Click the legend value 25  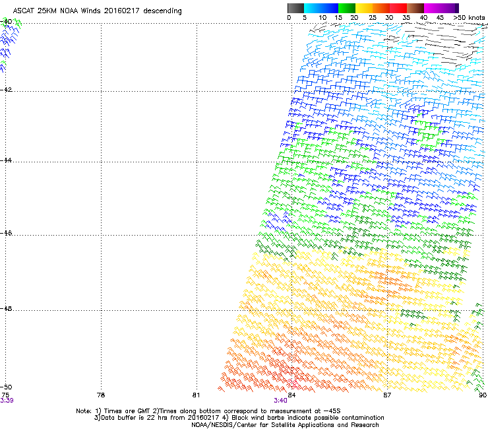373,17
